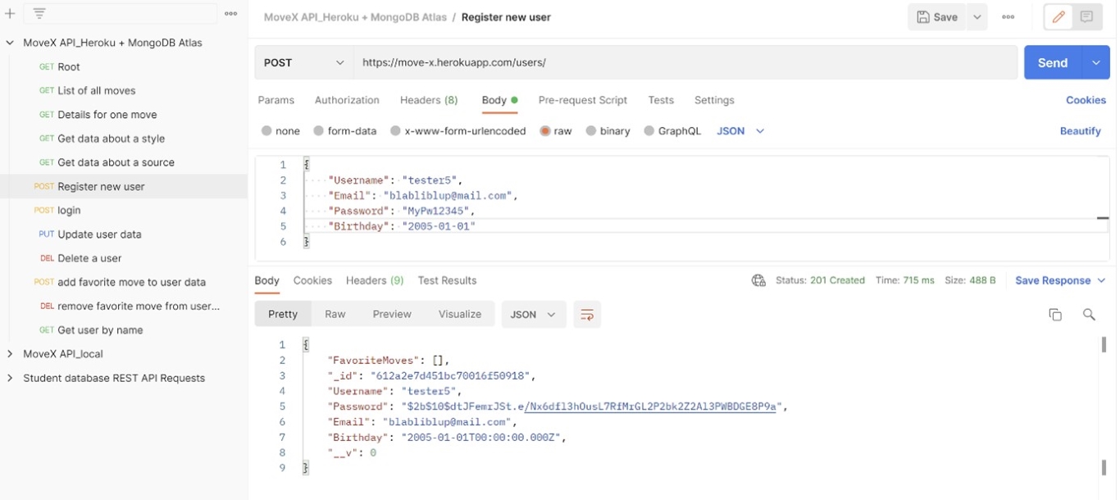Viewport: 1120px width, 500px height.
Task: Open sidebar three-dots options menu
Action: coord(231,13)
